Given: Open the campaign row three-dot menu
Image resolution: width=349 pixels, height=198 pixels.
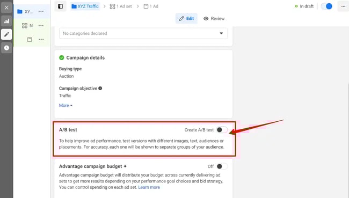Looking at the screenshot, I should [41, 11].
